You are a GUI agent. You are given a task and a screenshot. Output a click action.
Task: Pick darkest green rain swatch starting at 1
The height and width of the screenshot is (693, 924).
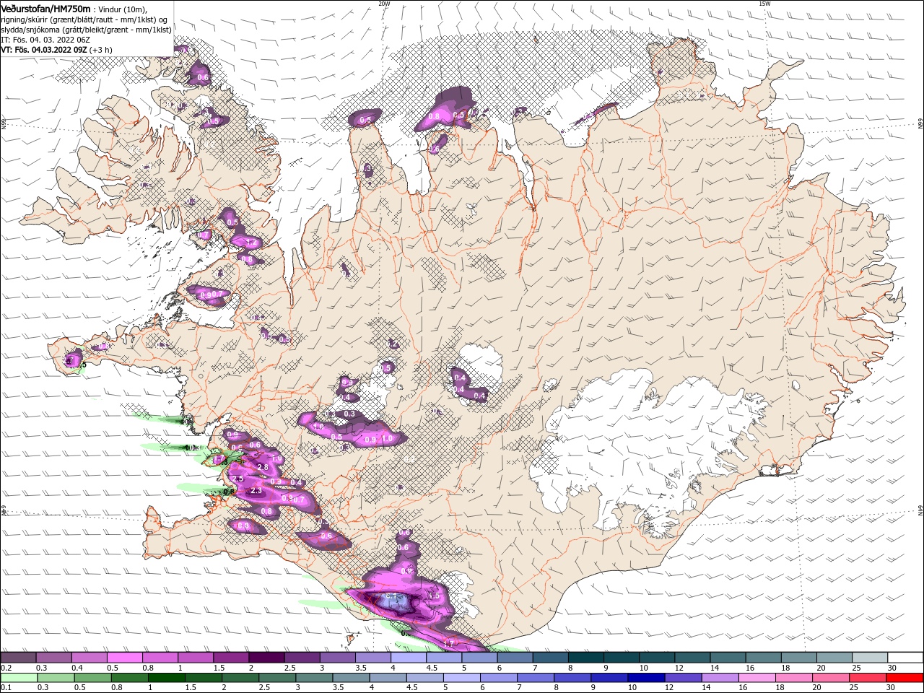(x=166, y=678)
